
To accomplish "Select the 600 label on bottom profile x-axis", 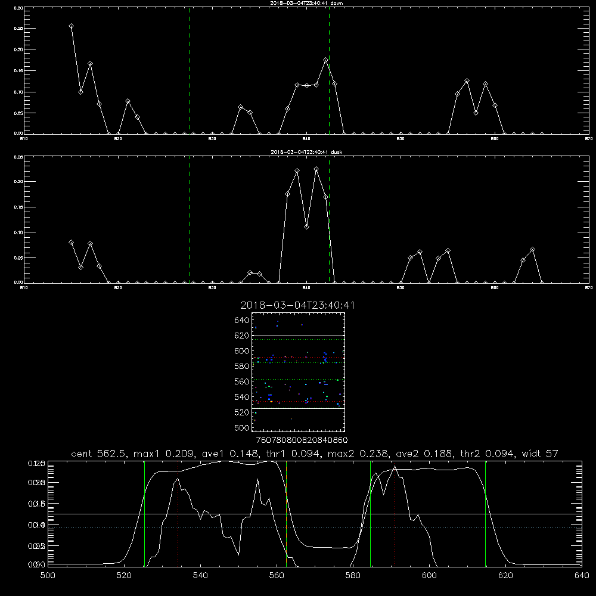I will (430, 576).
